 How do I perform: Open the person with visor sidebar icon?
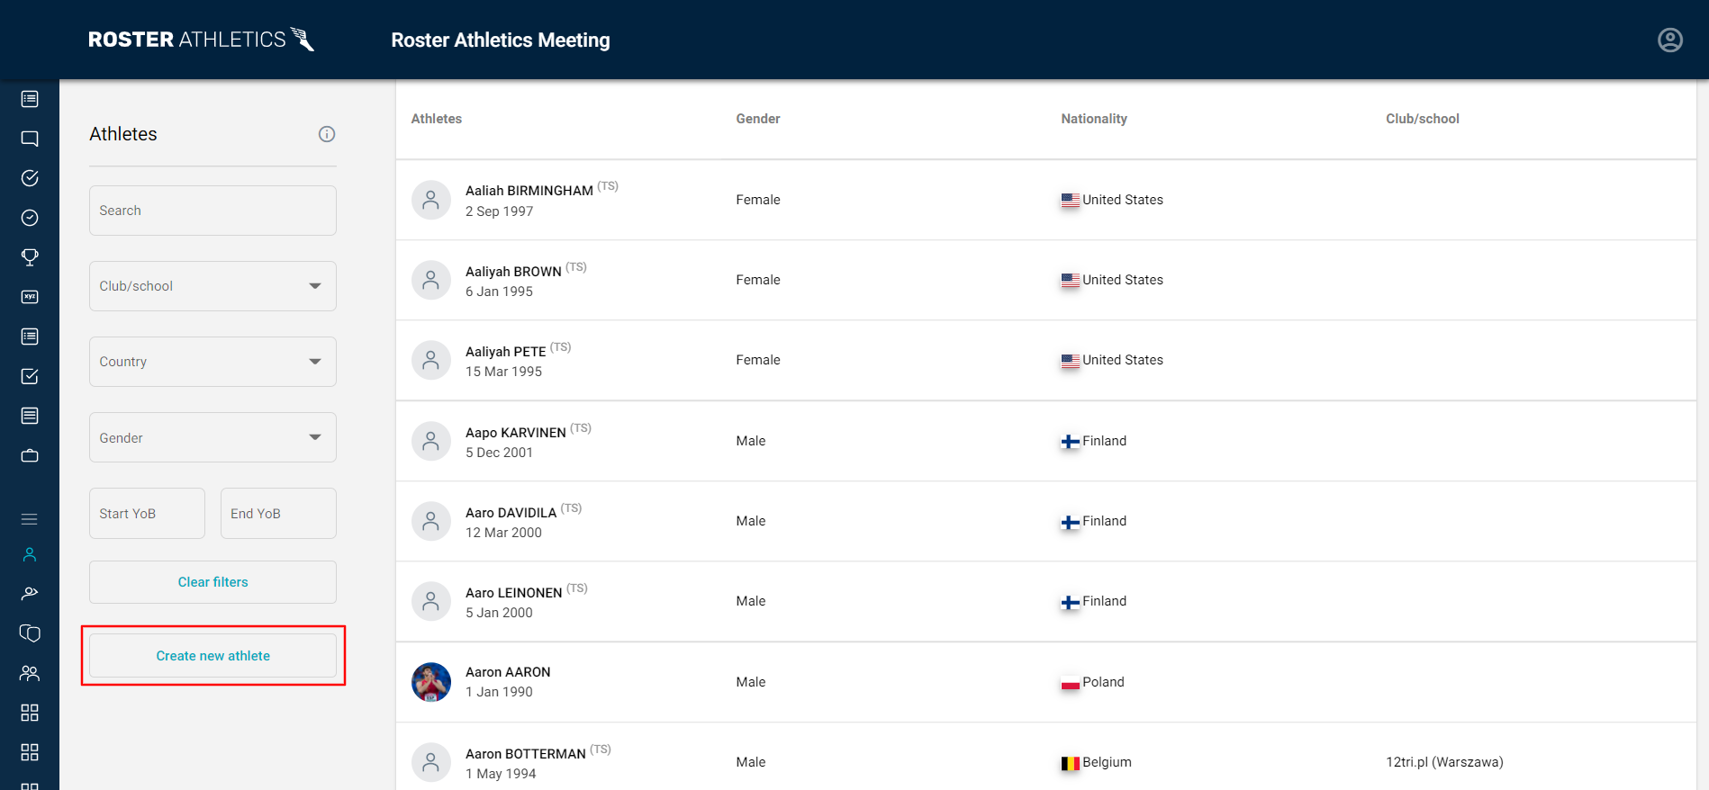pos(30,594)
